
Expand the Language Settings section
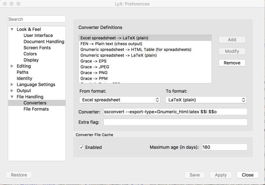point(12,85)
